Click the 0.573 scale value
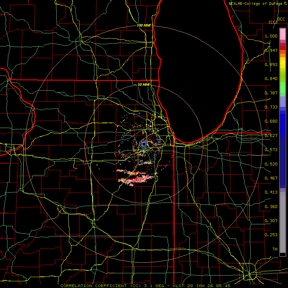 coord(271,150)
